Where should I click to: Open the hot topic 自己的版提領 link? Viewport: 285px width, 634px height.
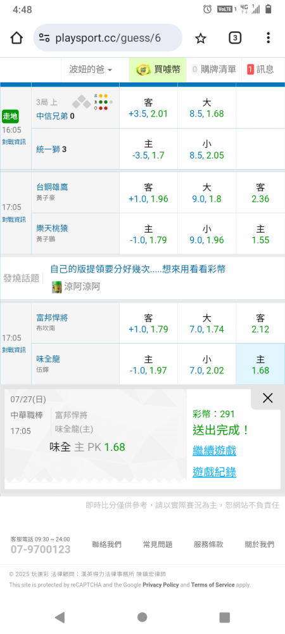point(137,269)
